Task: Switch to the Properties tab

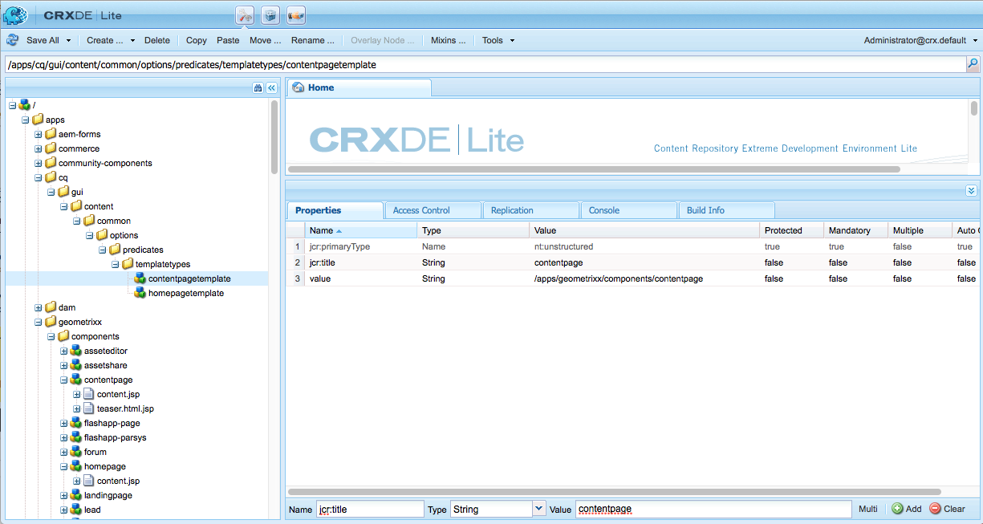Action: pyautogui.click(x=335, y=210)
